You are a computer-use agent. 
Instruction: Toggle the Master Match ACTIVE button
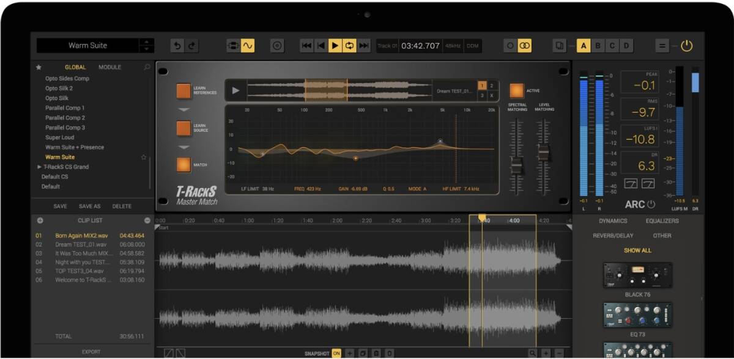tap(517, 91)
